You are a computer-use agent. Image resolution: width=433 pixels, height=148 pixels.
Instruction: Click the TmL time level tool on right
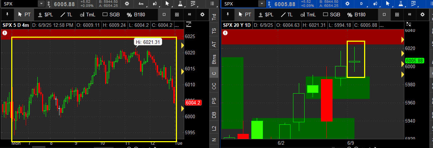pyautogui.click(x=308, y=15)
